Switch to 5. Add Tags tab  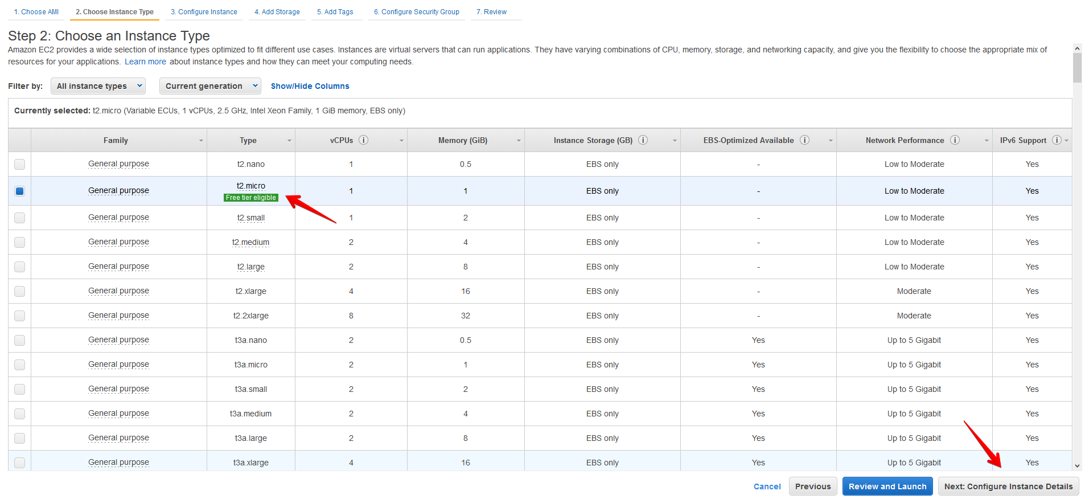tap(335, 12)
